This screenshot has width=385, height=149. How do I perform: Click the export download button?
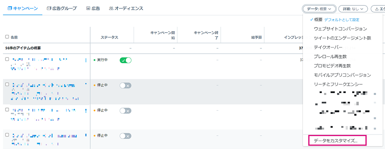tap(378, 9)
